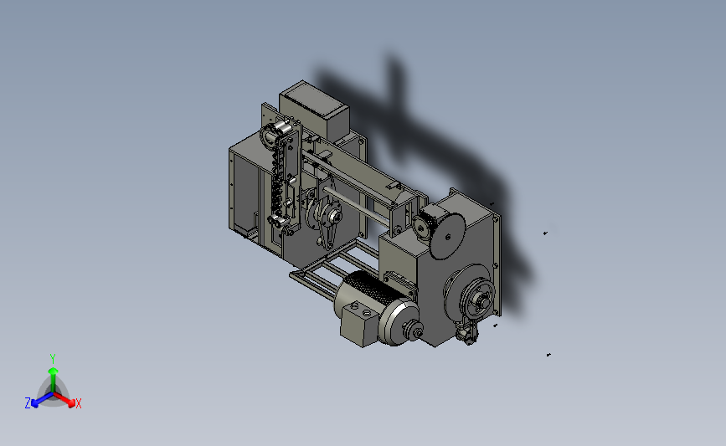Select the large round pulley disk on the gearbox
726x446 pixels.
point(448,236)
